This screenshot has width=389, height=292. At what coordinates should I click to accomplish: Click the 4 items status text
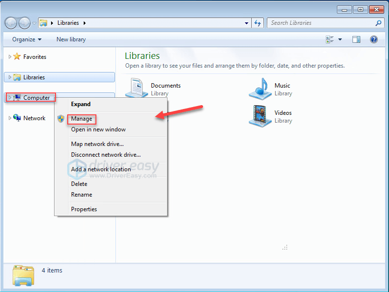52,271
